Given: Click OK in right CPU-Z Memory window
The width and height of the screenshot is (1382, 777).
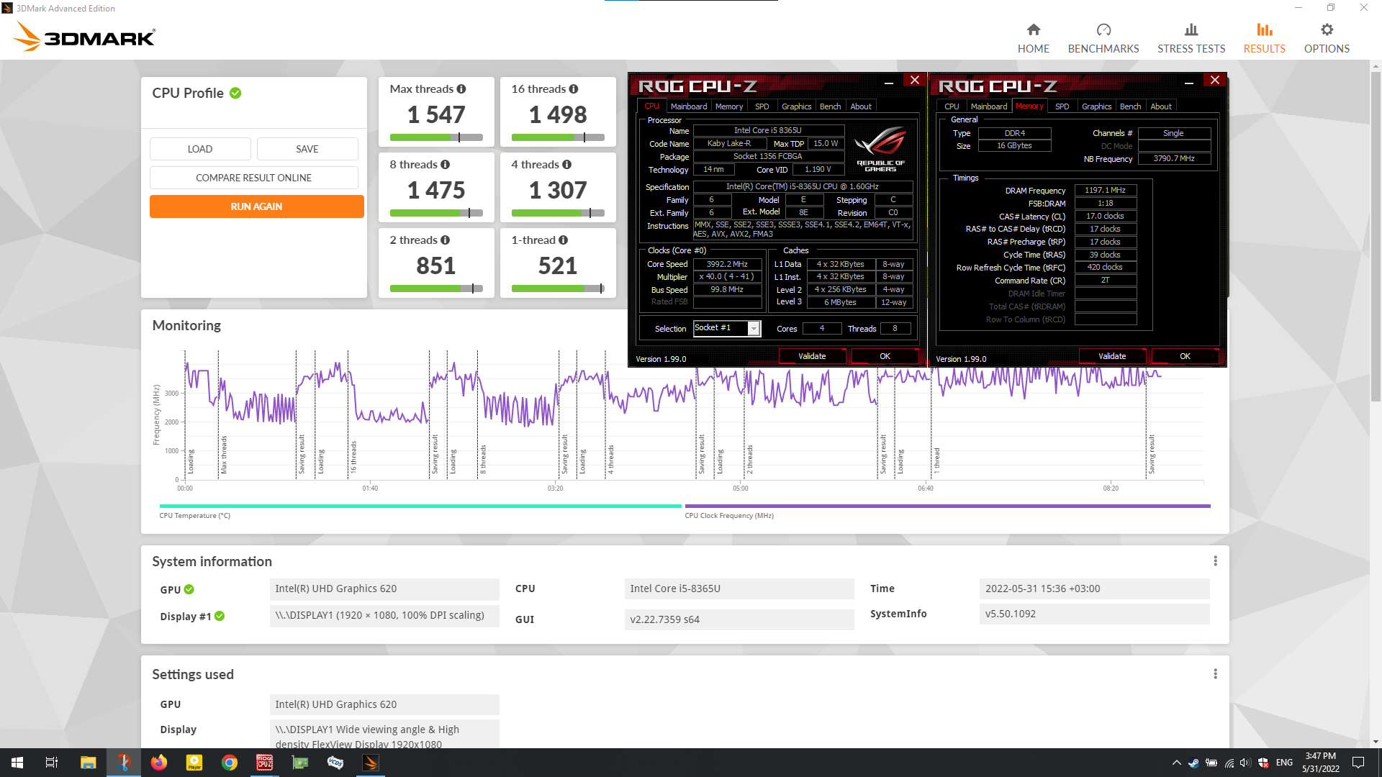Looking at the screenshot, I should 1185,356.
